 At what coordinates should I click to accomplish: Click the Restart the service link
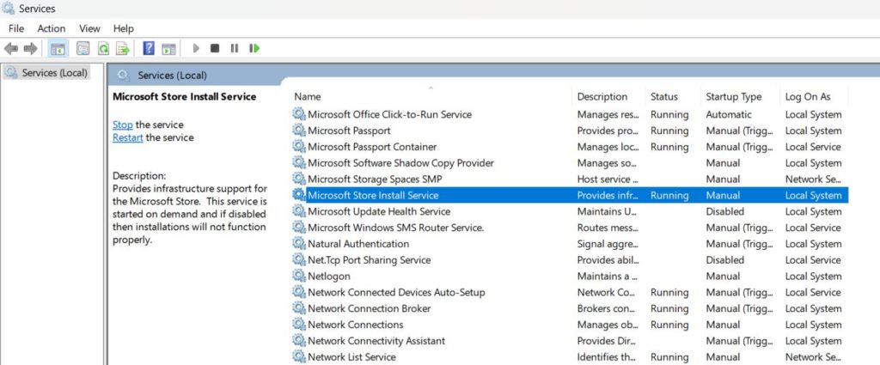point(128,137)
